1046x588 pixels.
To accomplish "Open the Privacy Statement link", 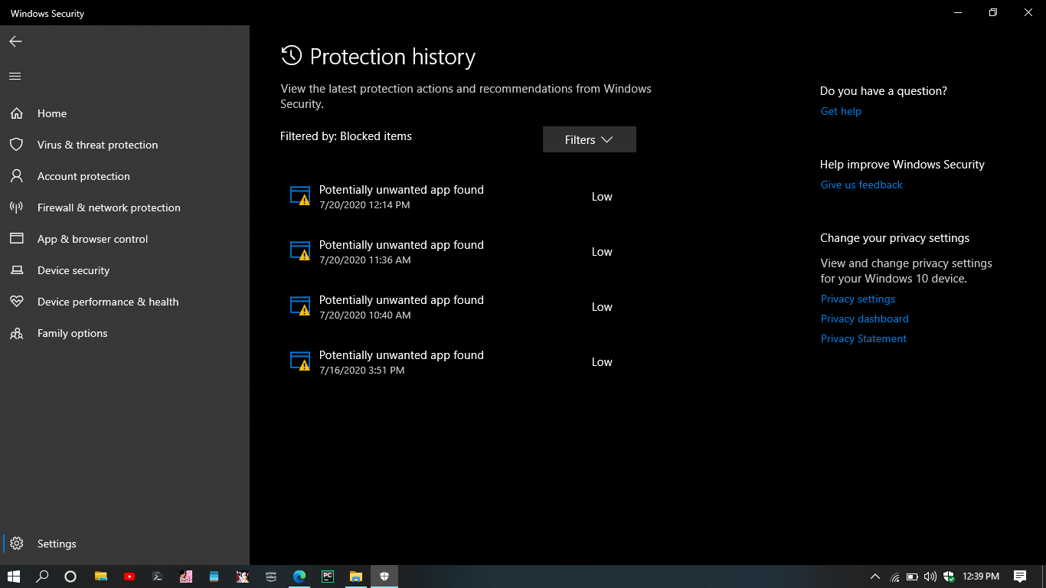I will point(864,338).
